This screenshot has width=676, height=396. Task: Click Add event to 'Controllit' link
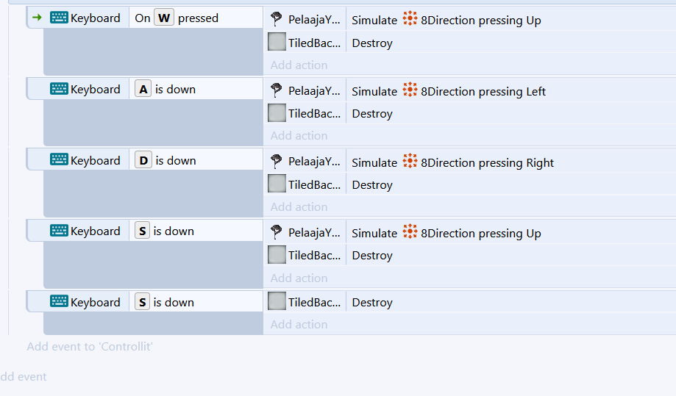click(x=90, y=347)
